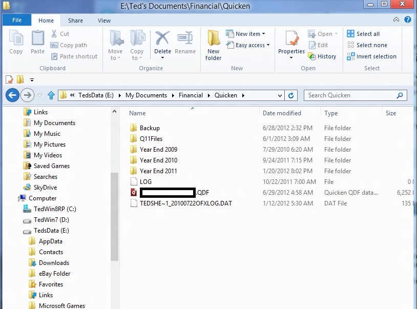Expand the Easy access dropdown
The height and width of the screenshot is (309, 417).
point(252,45)
